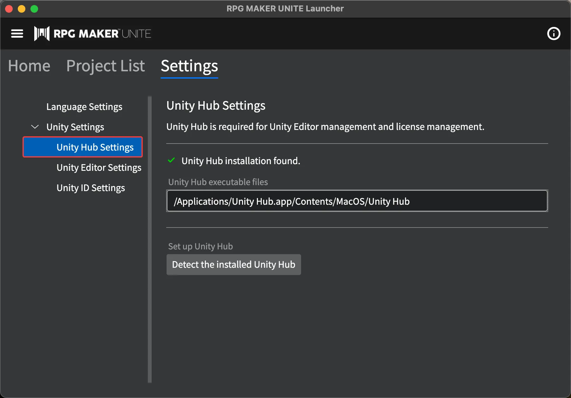Select the Unity Settings tree item

(75, 127)
